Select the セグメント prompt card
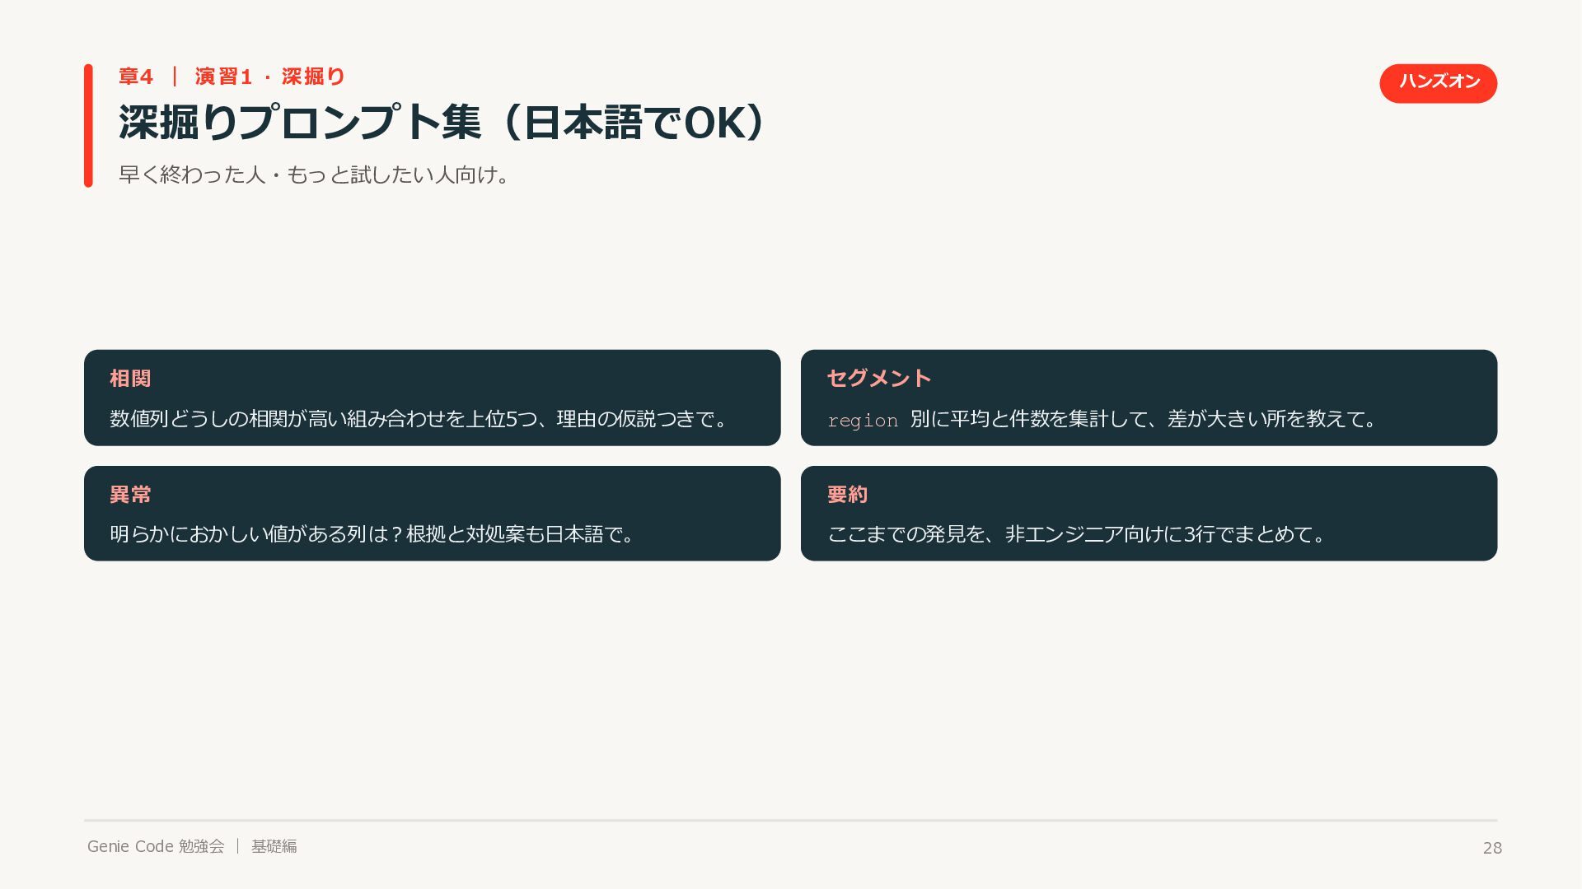The image size is (1582, 889). pos(1149,398)
